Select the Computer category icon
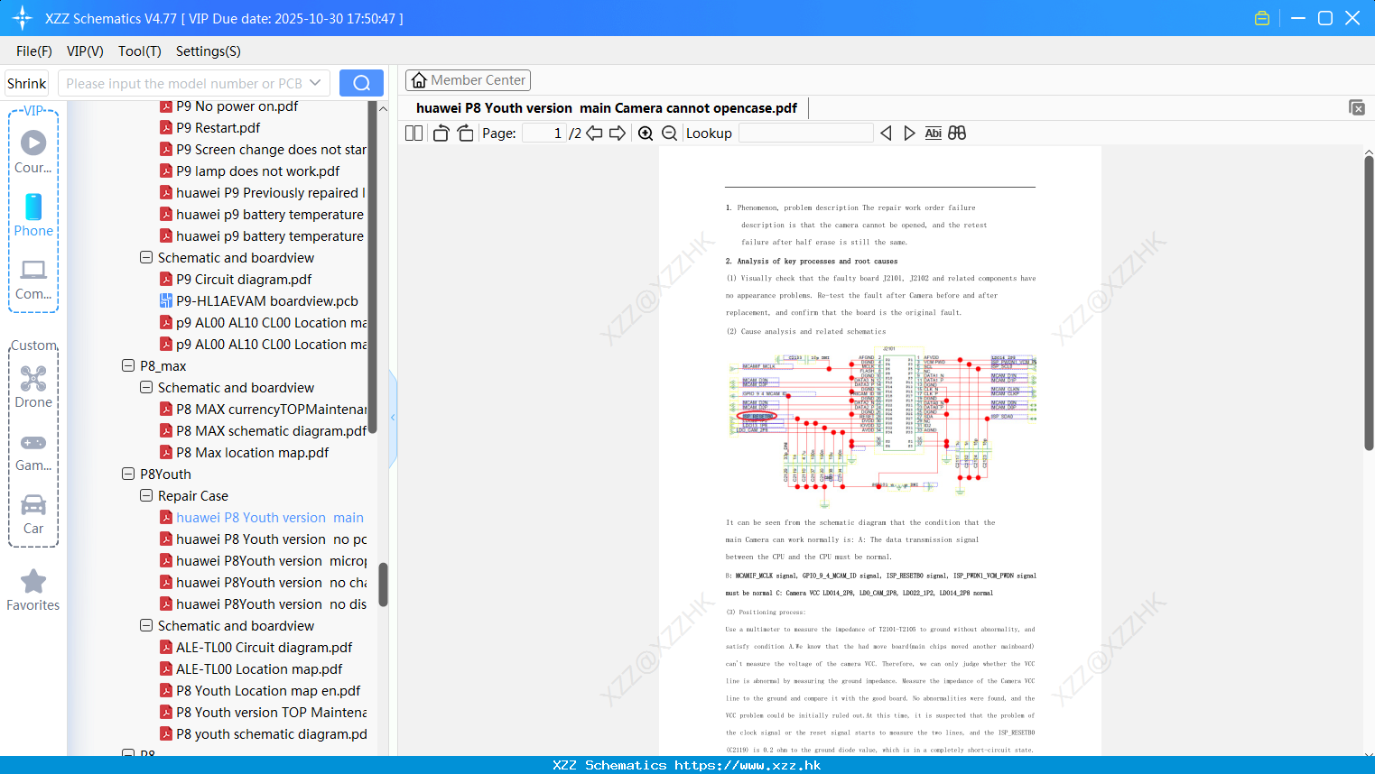The width and height of the screenshot is (1375, 774). coord(33,279)
